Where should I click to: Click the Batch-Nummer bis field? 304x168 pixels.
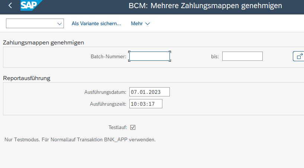pyautogui.click(x=242, y=56)
